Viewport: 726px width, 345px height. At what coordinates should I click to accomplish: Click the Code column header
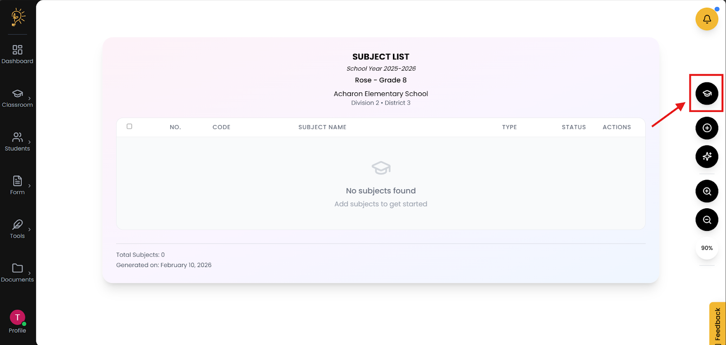click(x=221, y=127)
